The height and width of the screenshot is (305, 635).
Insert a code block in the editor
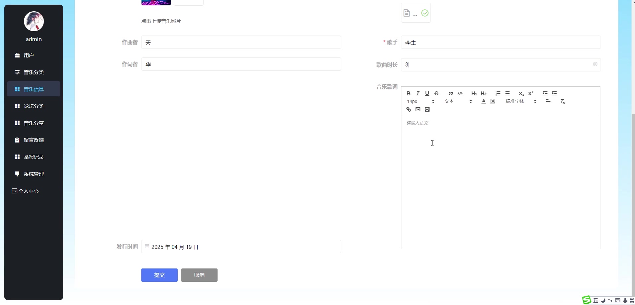pyautogui.click(x=460, y=93)
